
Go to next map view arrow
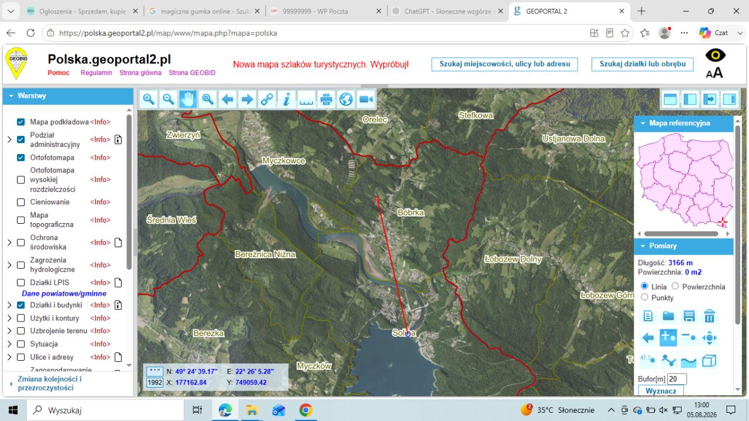pos(248,100)
